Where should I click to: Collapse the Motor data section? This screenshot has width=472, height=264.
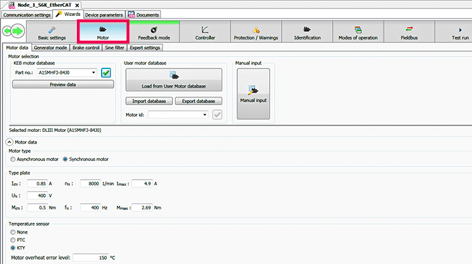coord(9,142)
